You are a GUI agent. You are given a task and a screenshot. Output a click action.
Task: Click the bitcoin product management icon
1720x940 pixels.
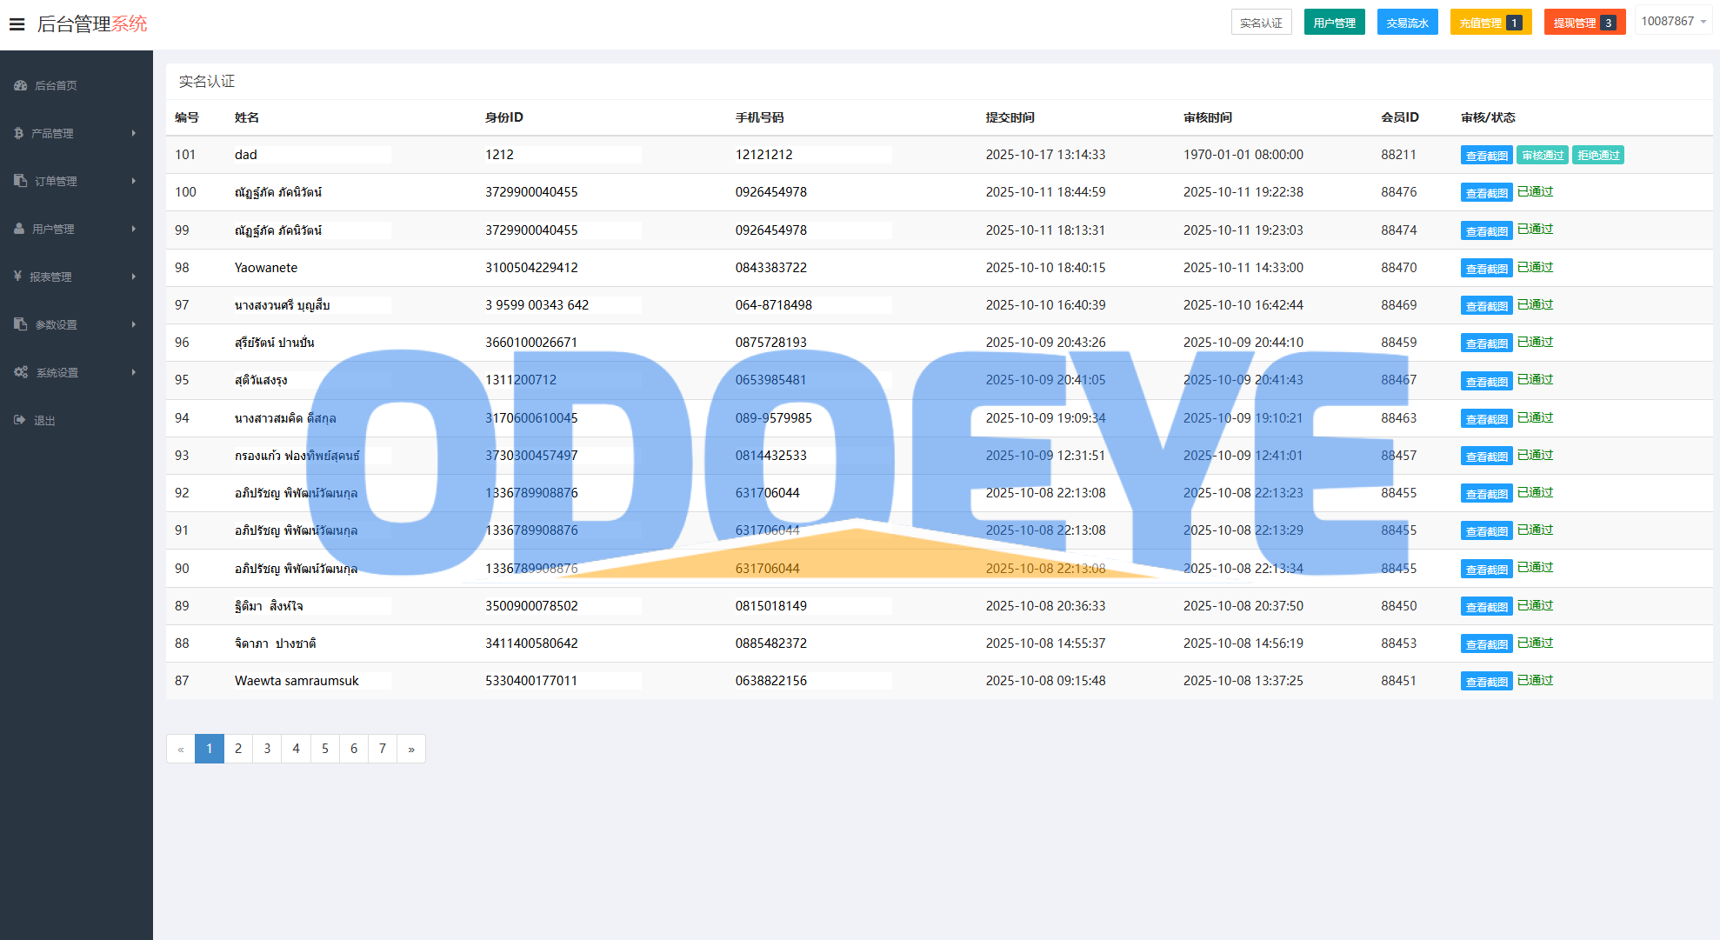pos(18,133)
